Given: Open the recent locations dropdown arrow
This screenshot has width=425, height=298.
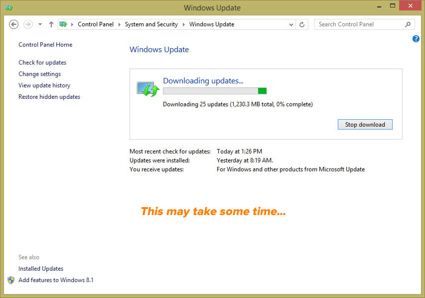Looking at the screenshot, I should tap(40, 24).
